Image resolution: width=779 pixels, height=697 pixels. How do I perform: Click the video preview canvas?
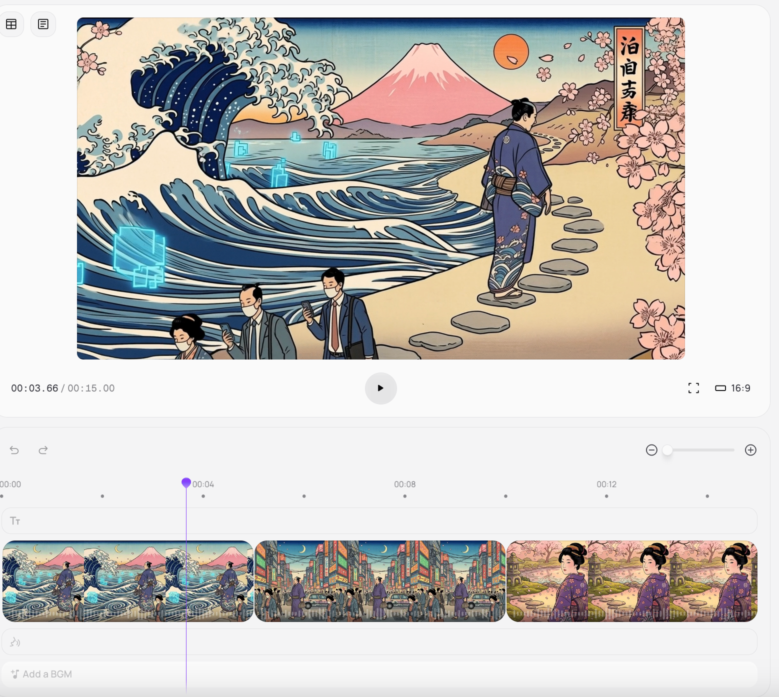(x=380, y=188)
